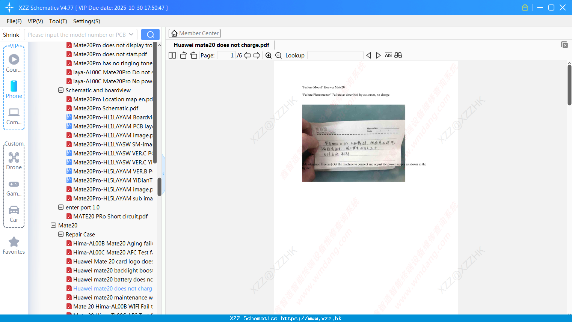Open the Game console category
Screen dimensions: 572x322
point(14,188)
